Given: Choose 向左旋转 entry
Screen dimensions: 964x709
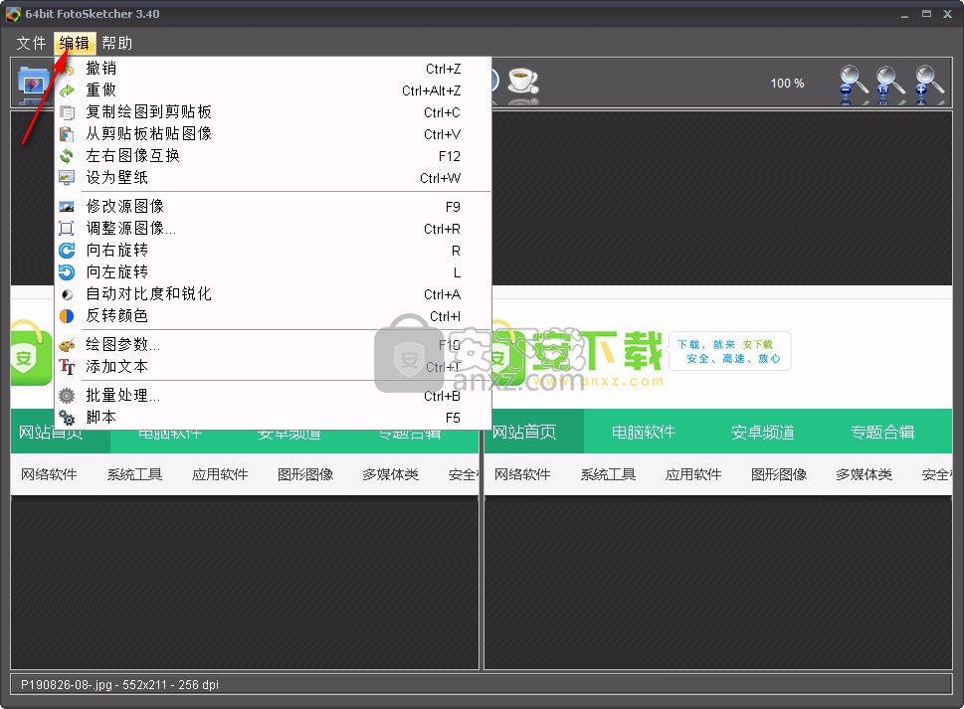Looking at the screenshot, I should [273, 272].
